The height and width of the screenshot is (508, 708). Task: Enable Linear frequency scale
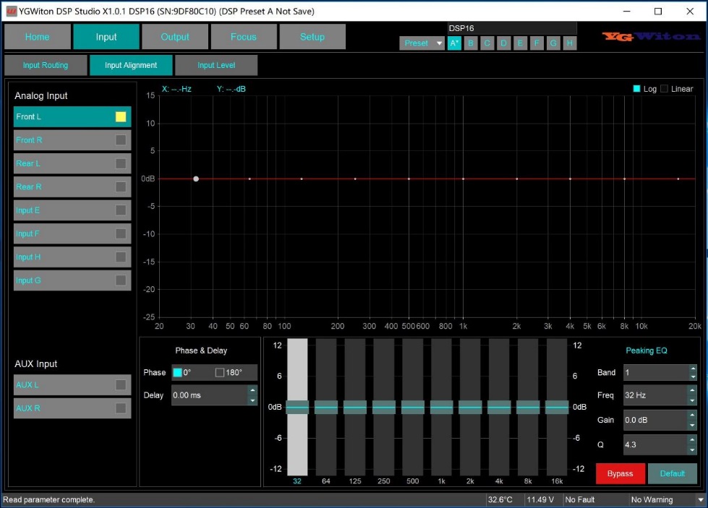[x=664, y=89]
